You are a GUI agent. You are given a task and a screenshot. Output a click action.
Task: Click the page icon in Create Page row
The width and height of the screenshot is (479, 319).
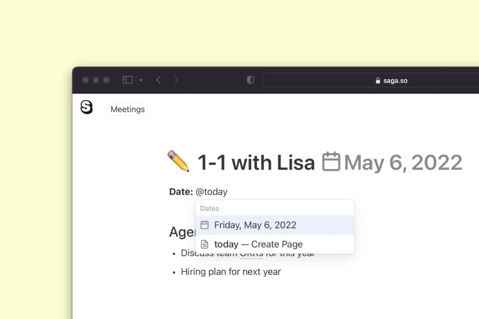point(205,244)
